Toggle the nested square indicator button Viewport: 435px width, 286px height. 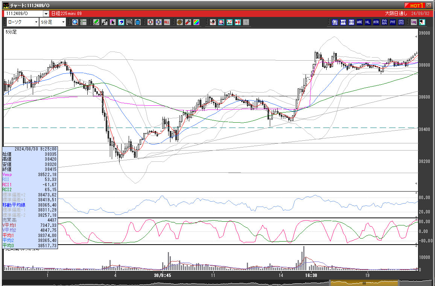click(401, 22)
